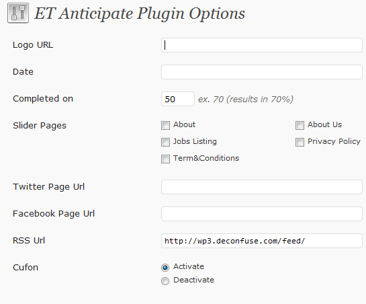
Task: Check the About Us checkbox
Action: (x=300, y=125)
